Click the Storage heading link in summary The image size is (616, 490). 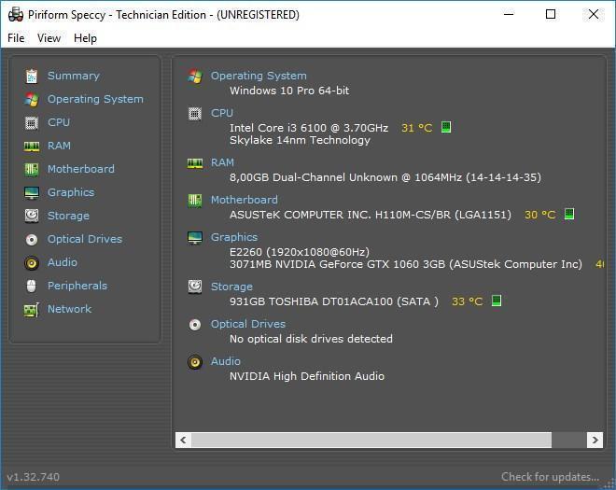point(231,287)
